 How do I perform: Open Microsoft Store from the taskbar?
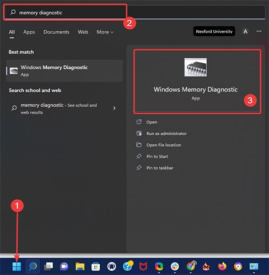click(x=96, y=266)
